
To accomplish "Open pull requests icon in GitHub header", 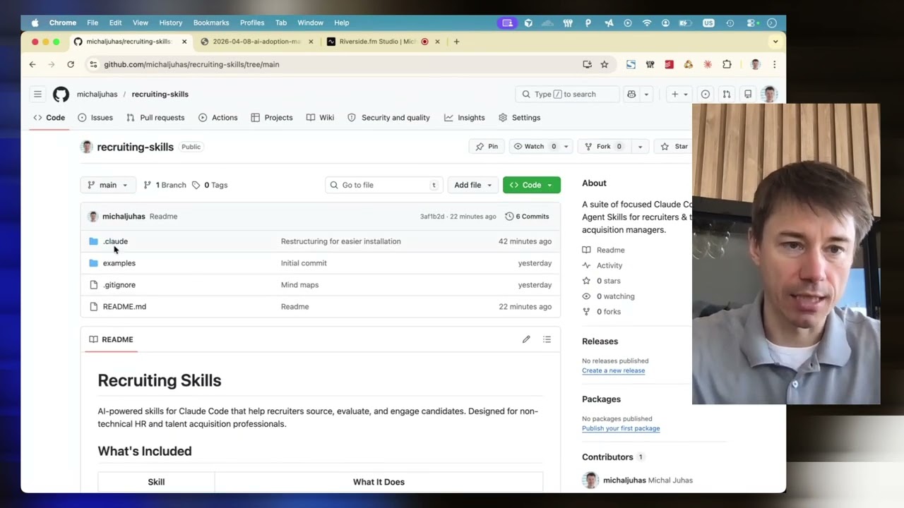I will click(726, 94).
